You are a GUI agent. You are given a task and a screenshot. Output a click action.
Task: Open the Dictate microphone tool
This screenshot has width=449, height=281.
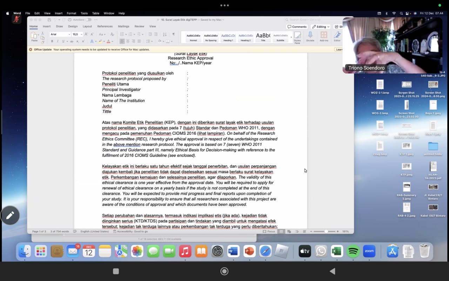click(x=310, y=36)
